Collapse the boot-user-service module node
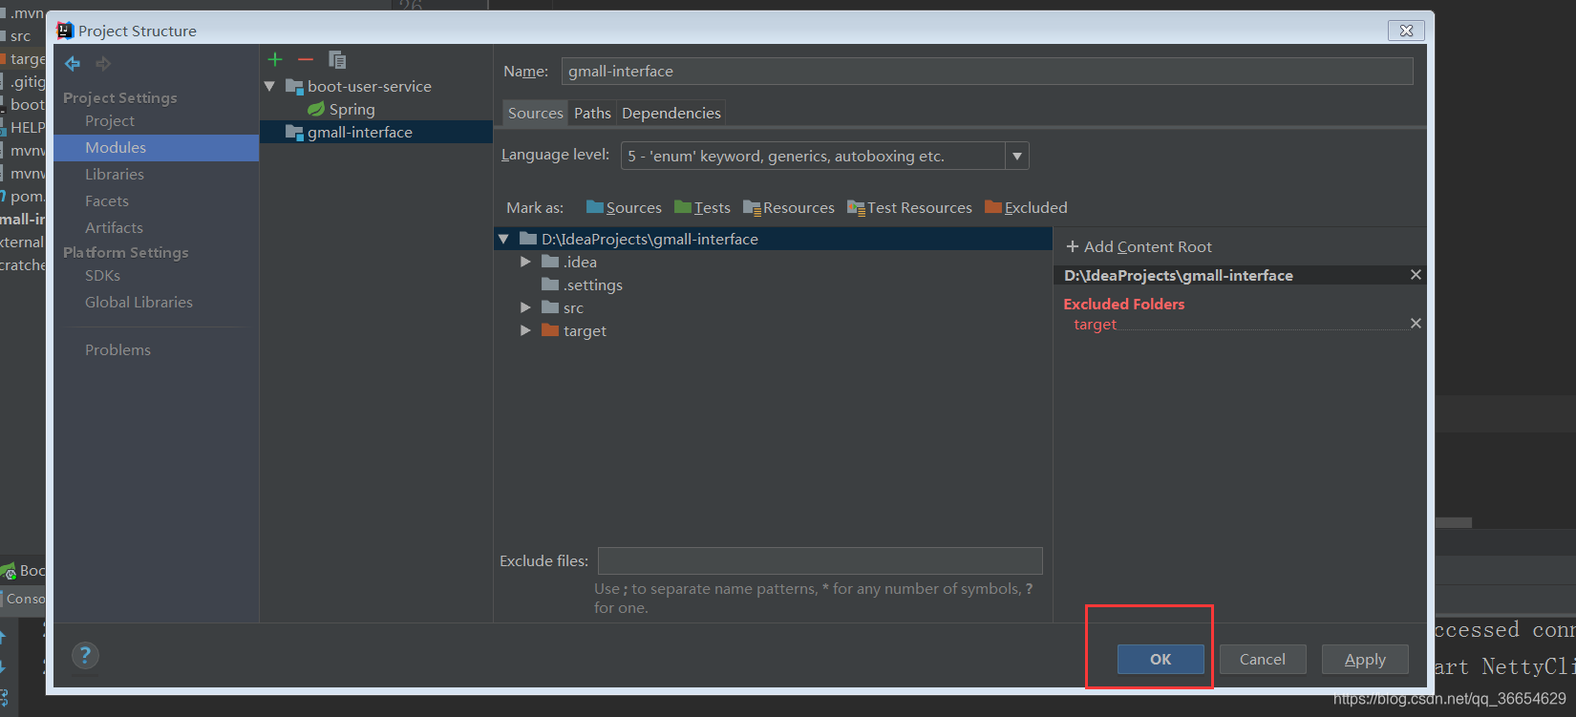 click(269, 86)
